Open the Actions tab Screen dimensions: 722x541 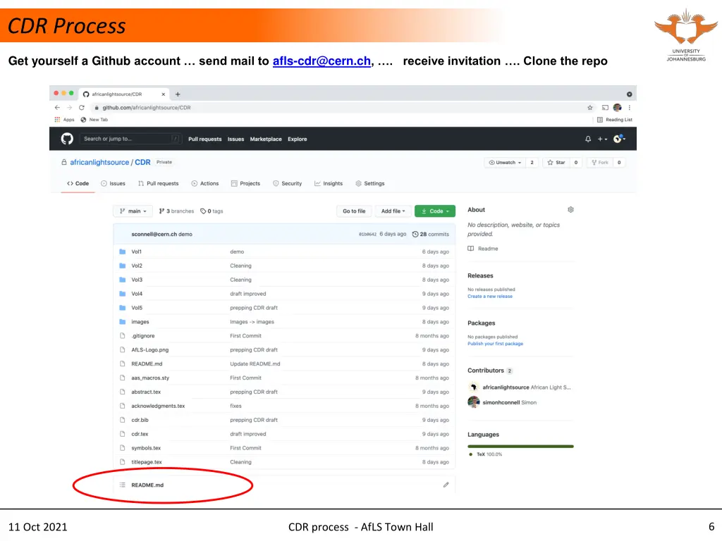(205, 184)
